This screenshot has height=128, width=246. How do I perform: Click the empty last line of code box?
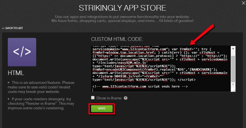(x=161, y=90)
